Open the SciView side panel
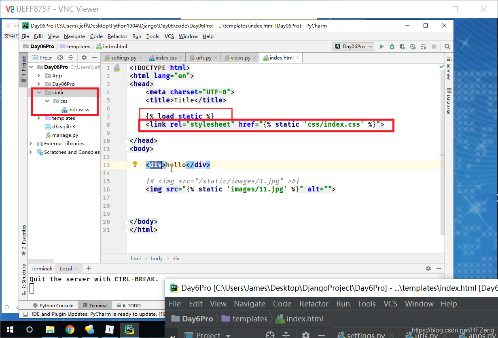Image resolution: width=498 pixels, height=338 pixels. pyautogui.click(x=449, y=68)
